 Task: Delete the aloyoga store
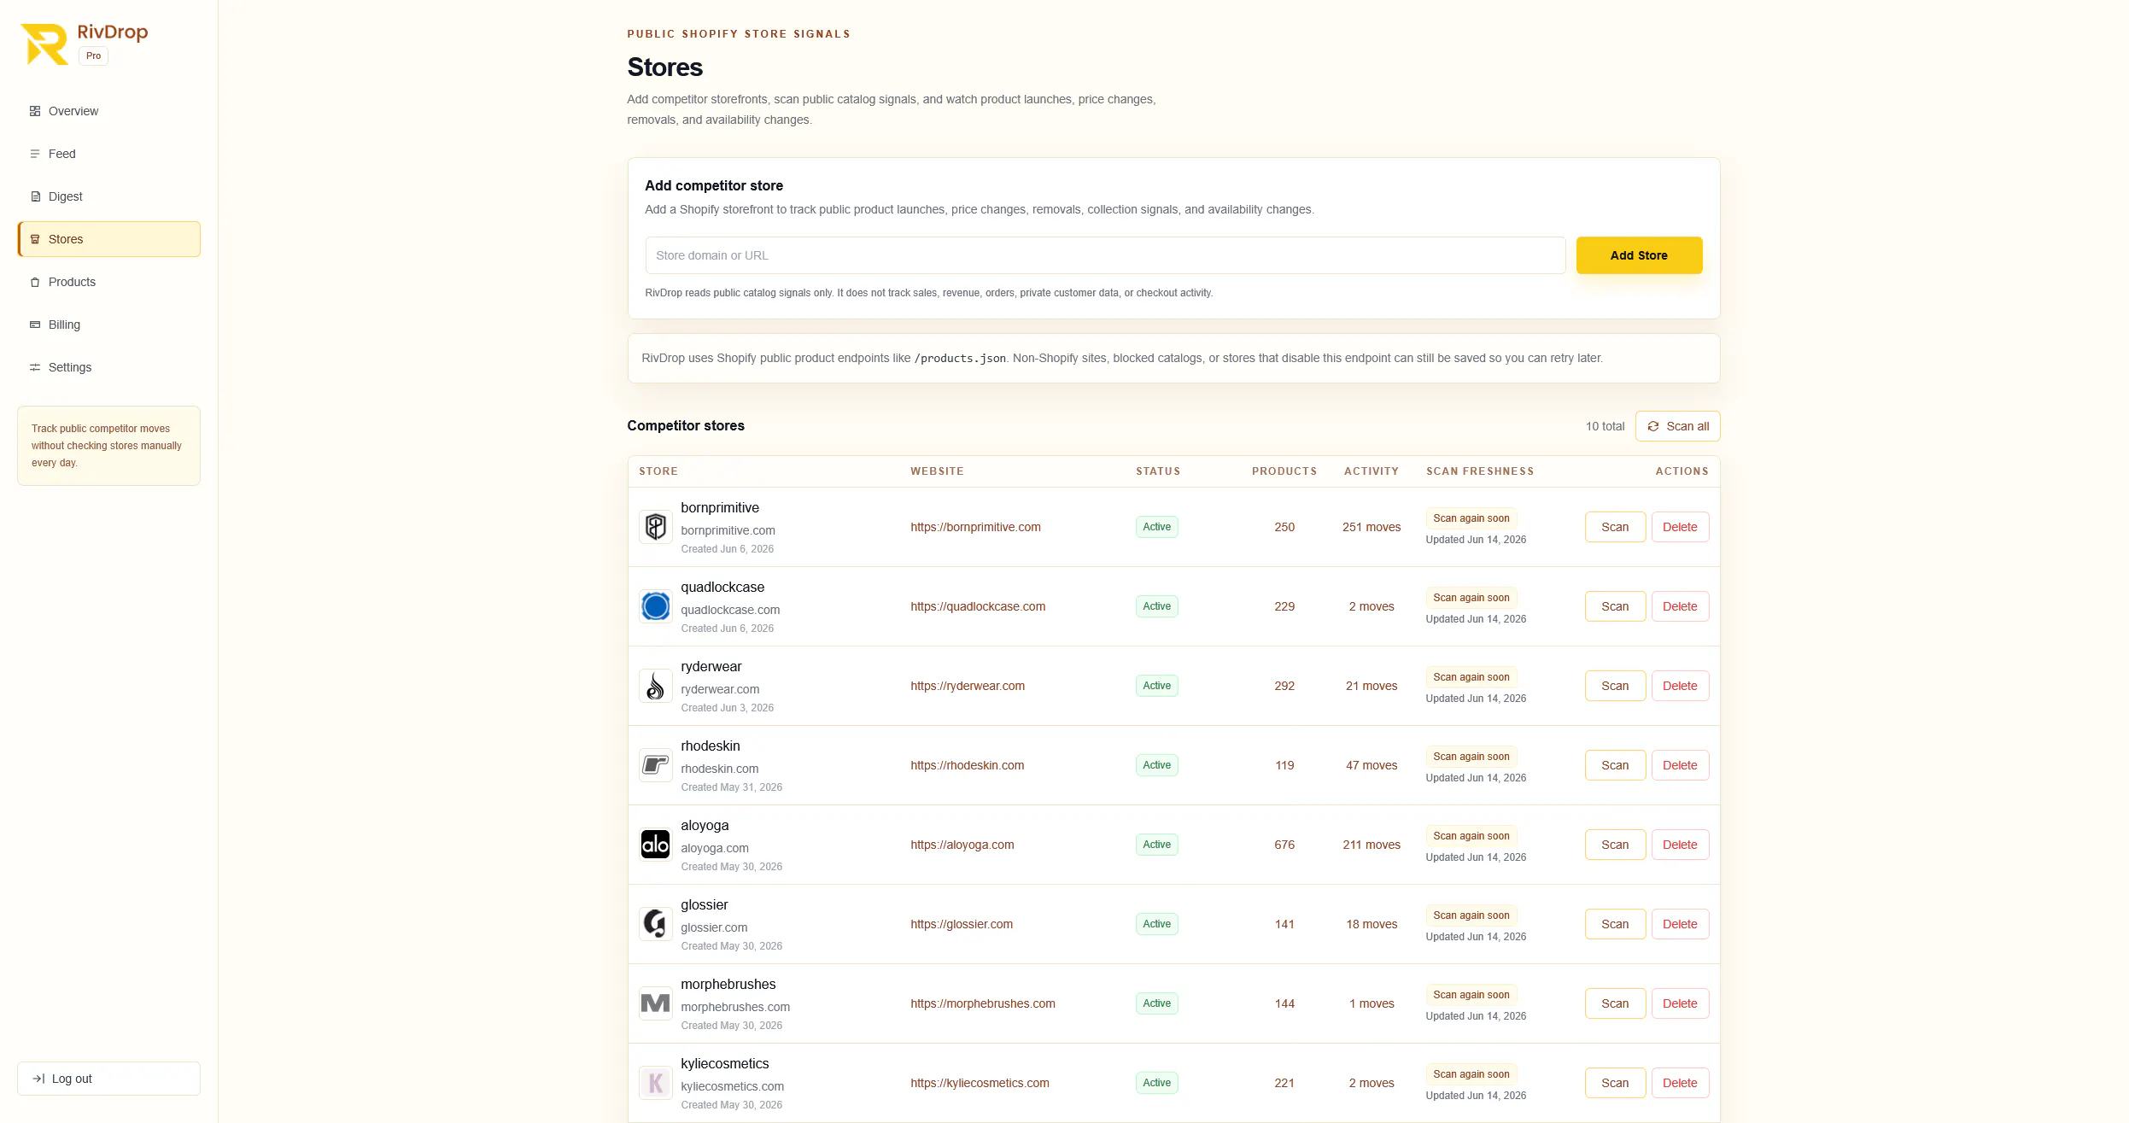point(1680,845)
